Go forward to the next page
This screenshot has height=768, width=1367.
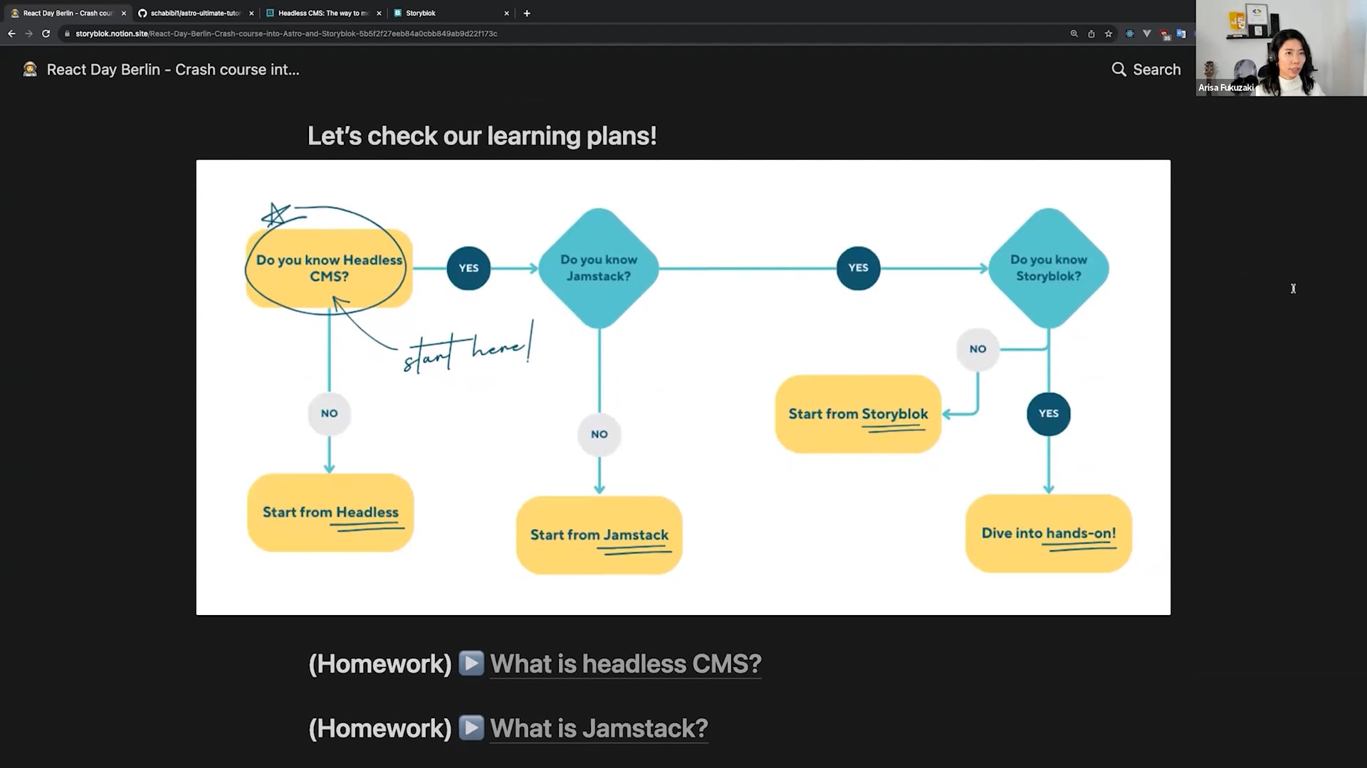click(x=28, y=33)
